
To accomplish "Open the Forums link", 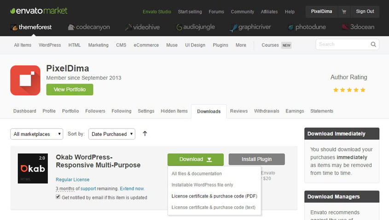I will (x=216, y=12).
